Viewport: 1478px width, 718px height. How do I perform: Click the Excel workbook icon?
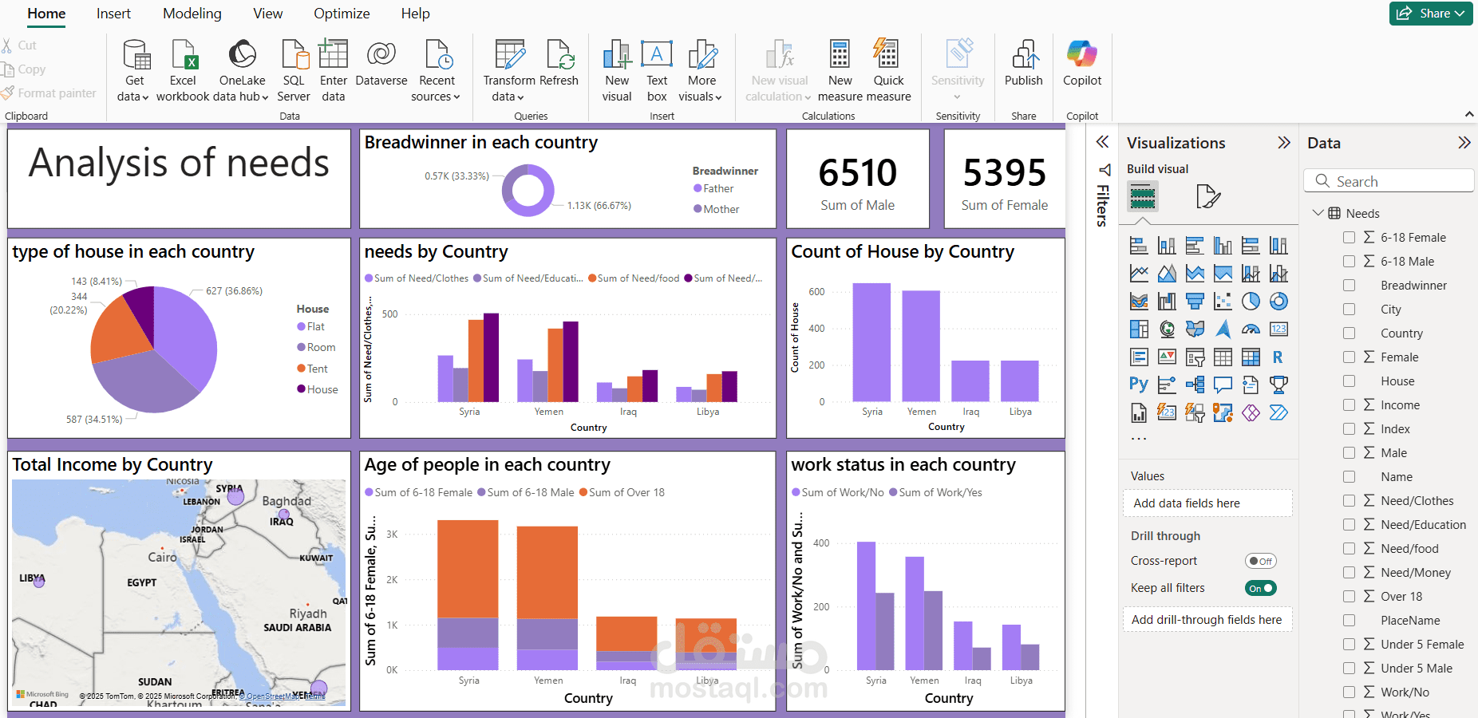coord(183,55)
